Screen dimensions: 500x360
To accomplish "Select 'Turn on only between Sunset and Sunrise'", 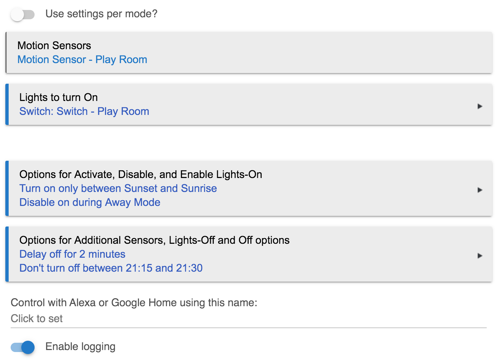I will 118,188.
